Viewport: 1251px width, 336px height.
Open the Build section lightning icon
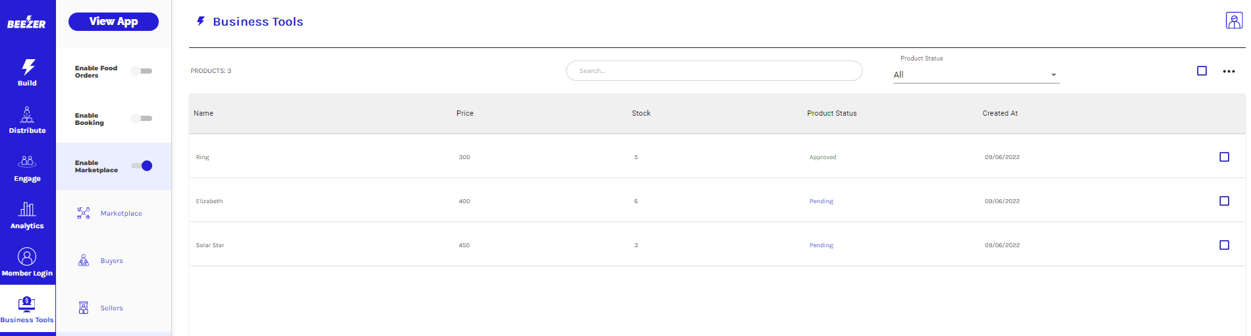click(28, 67)
